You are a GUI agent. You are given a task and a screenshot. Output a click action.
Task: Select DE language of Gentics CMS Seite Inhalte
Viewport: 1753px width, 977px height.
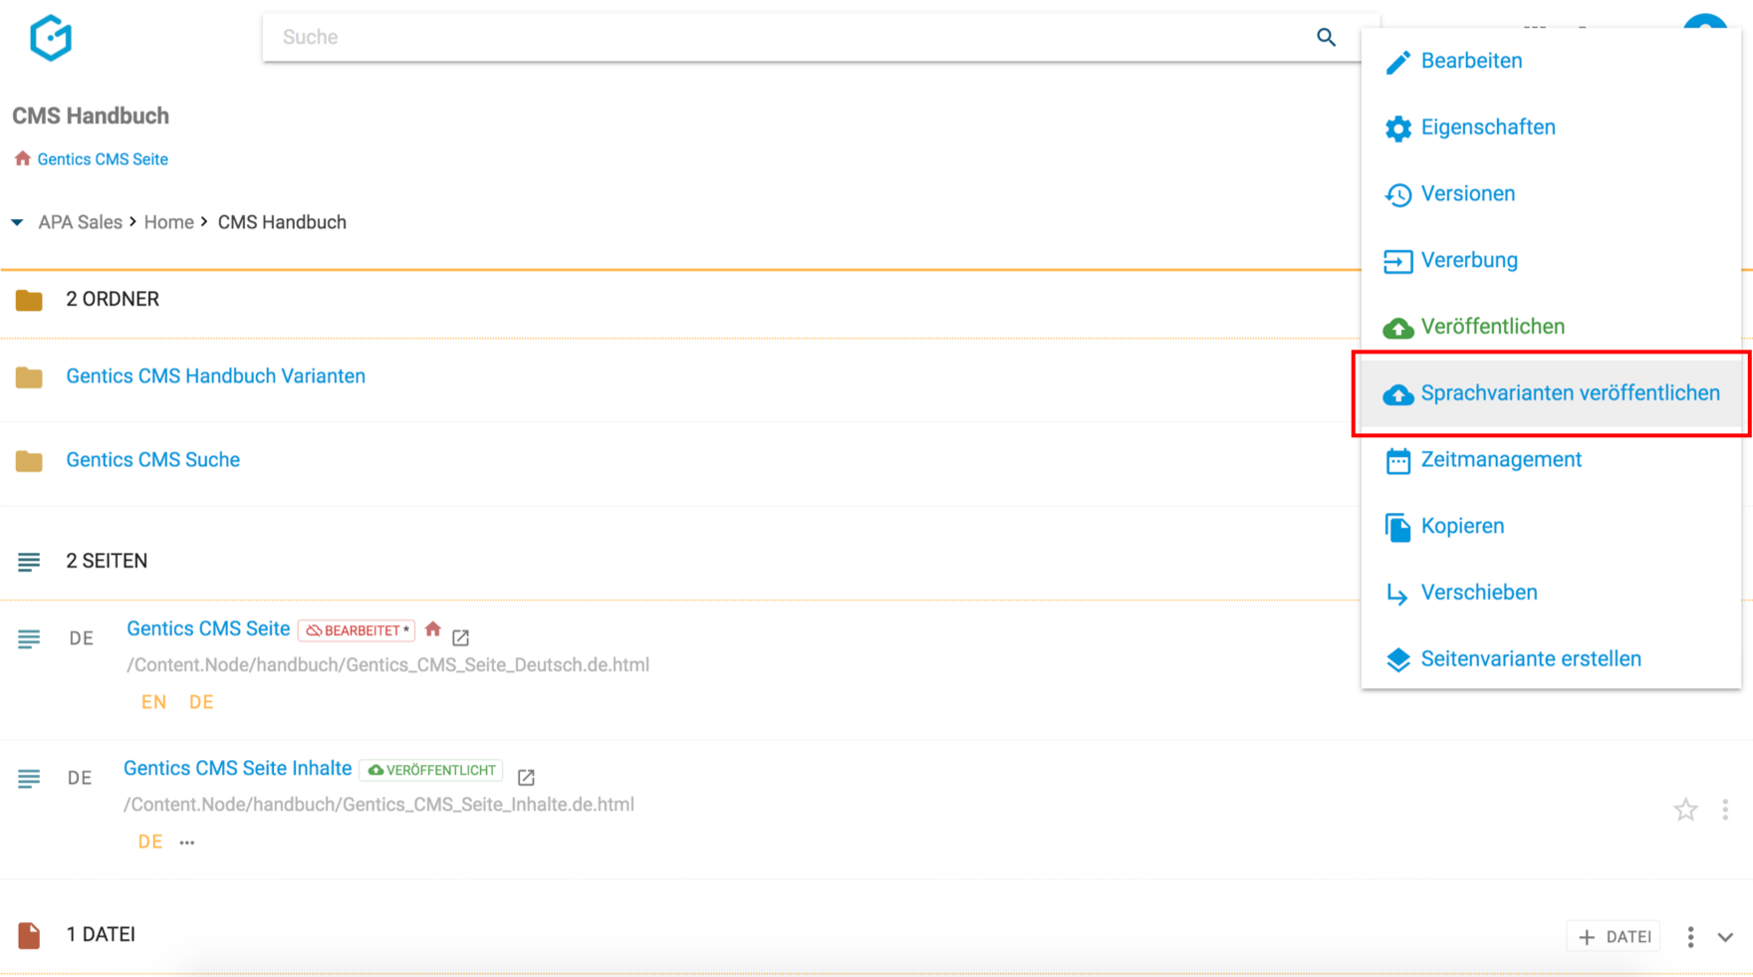(150, 842)
